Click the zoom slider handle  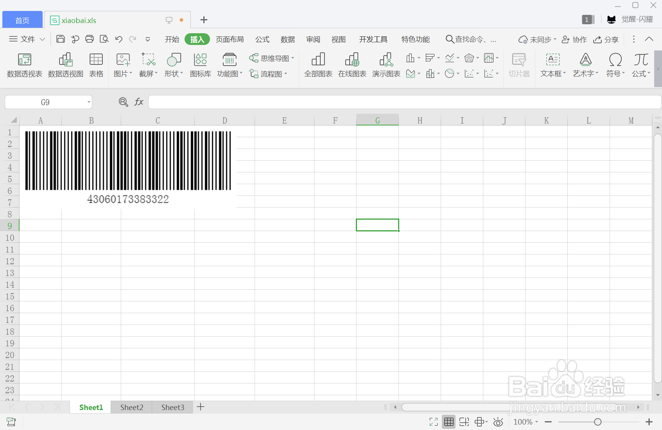598,422
